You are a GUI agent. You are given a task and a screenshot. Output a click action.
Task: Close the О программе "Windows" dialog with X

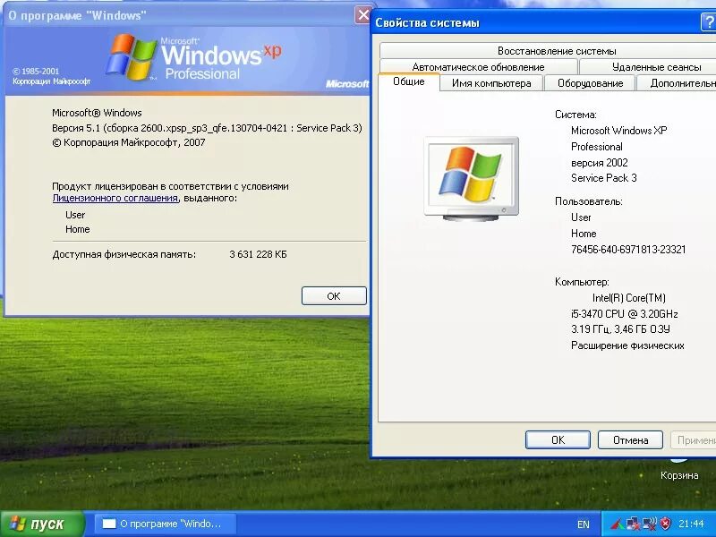363,15
